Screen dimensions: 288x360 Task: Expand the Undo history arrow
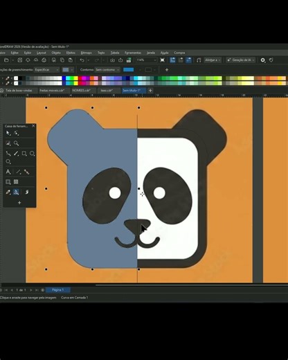[x=88, y=60]
